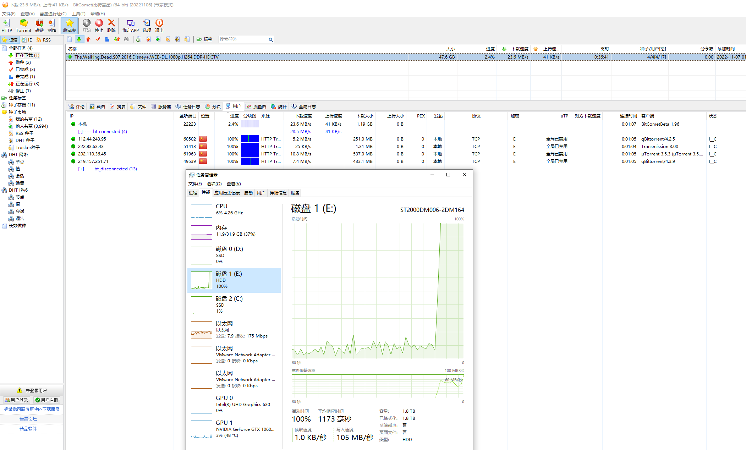This screenshot has height=450, width=746.
Task: Open the Torrent file toolbar button
Action: [x=23, y=26]
